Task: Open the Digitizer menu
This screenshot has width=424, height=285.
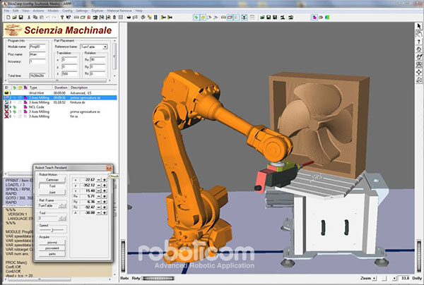Action: [x=98, y=11]
